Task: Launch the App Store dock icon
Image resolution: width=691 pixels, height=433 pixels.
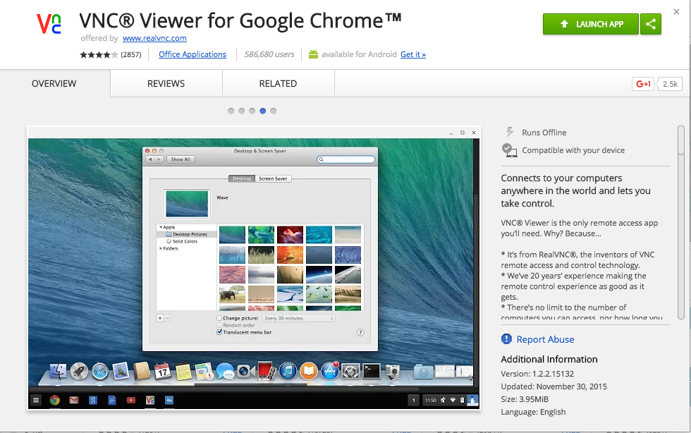Action: click(329, 370)
